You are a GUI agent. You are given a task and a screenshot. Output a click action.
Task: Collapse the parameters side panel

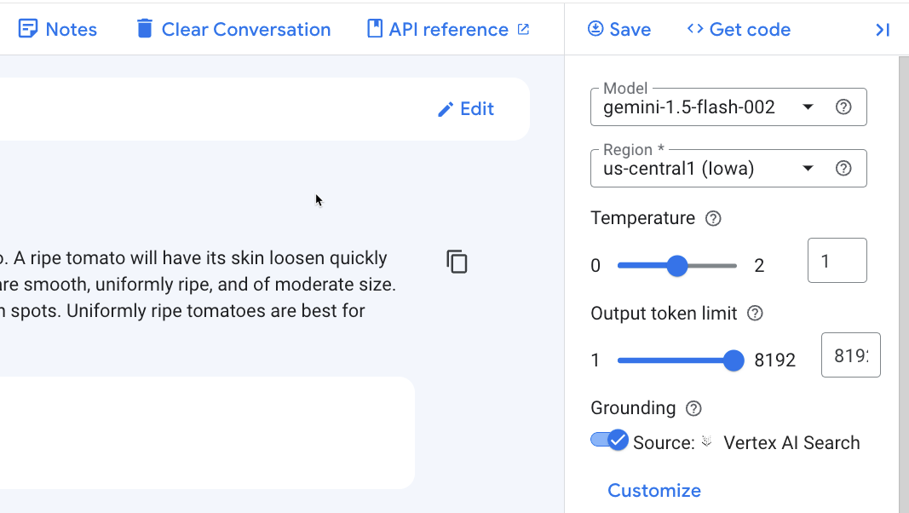coord(883,30)
